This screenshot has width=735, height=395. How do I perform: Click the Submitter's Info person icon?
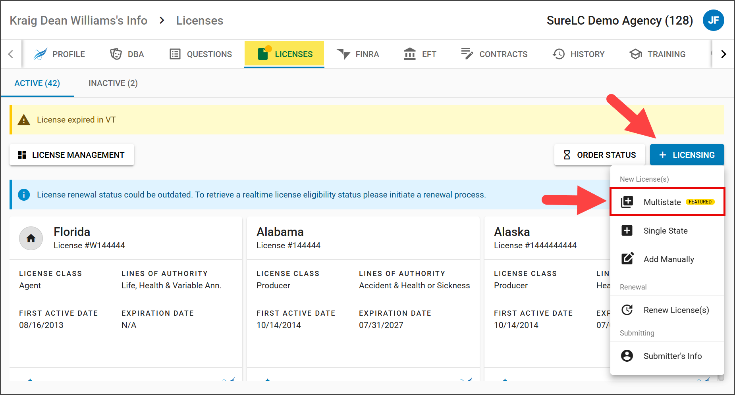(x=627, y=356)
